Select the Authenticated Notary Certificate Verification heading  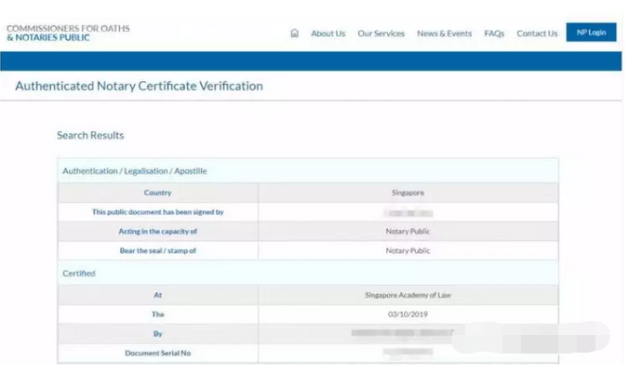(x=140, y=86)
